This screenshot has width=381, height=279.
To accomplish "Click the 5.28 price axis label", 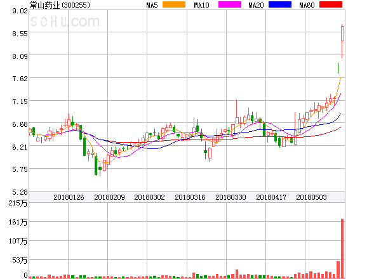I will [20, 192].
